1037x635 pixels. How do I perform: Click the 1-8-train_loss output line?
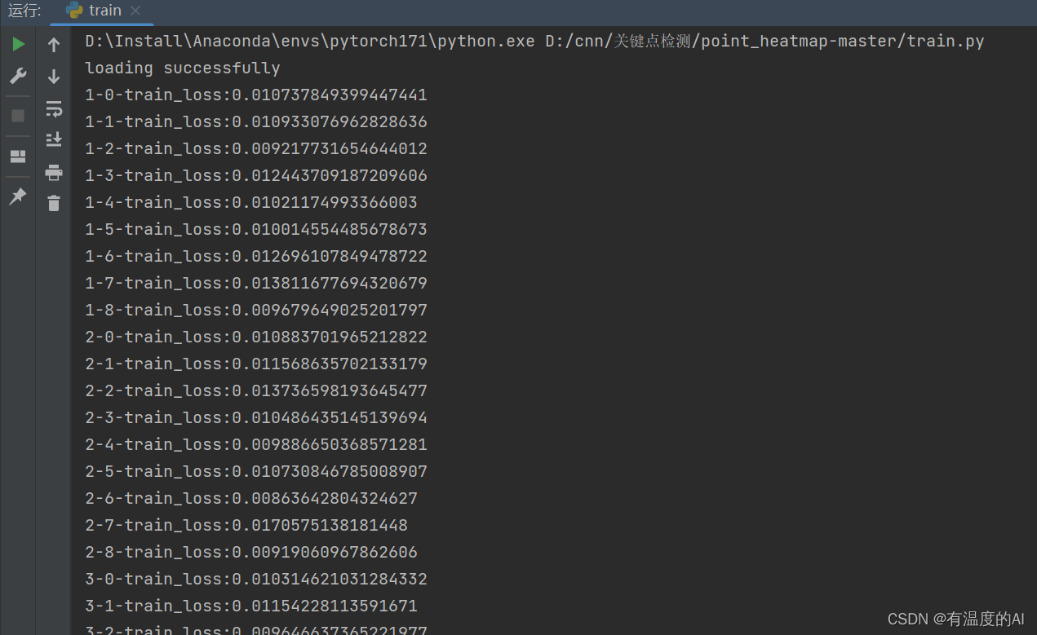point(256,311)
